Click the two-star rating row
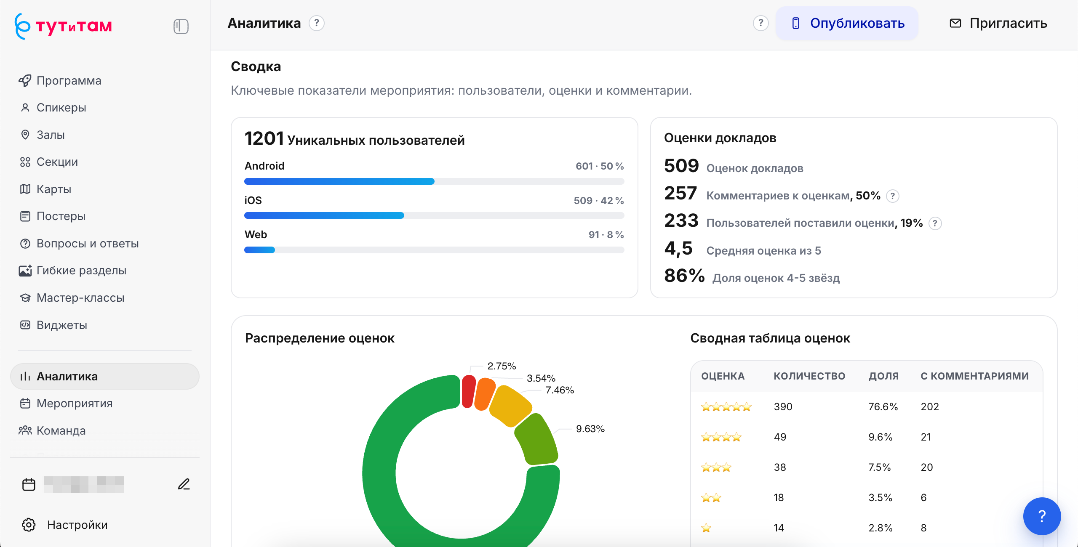 [x=867, y=498]
